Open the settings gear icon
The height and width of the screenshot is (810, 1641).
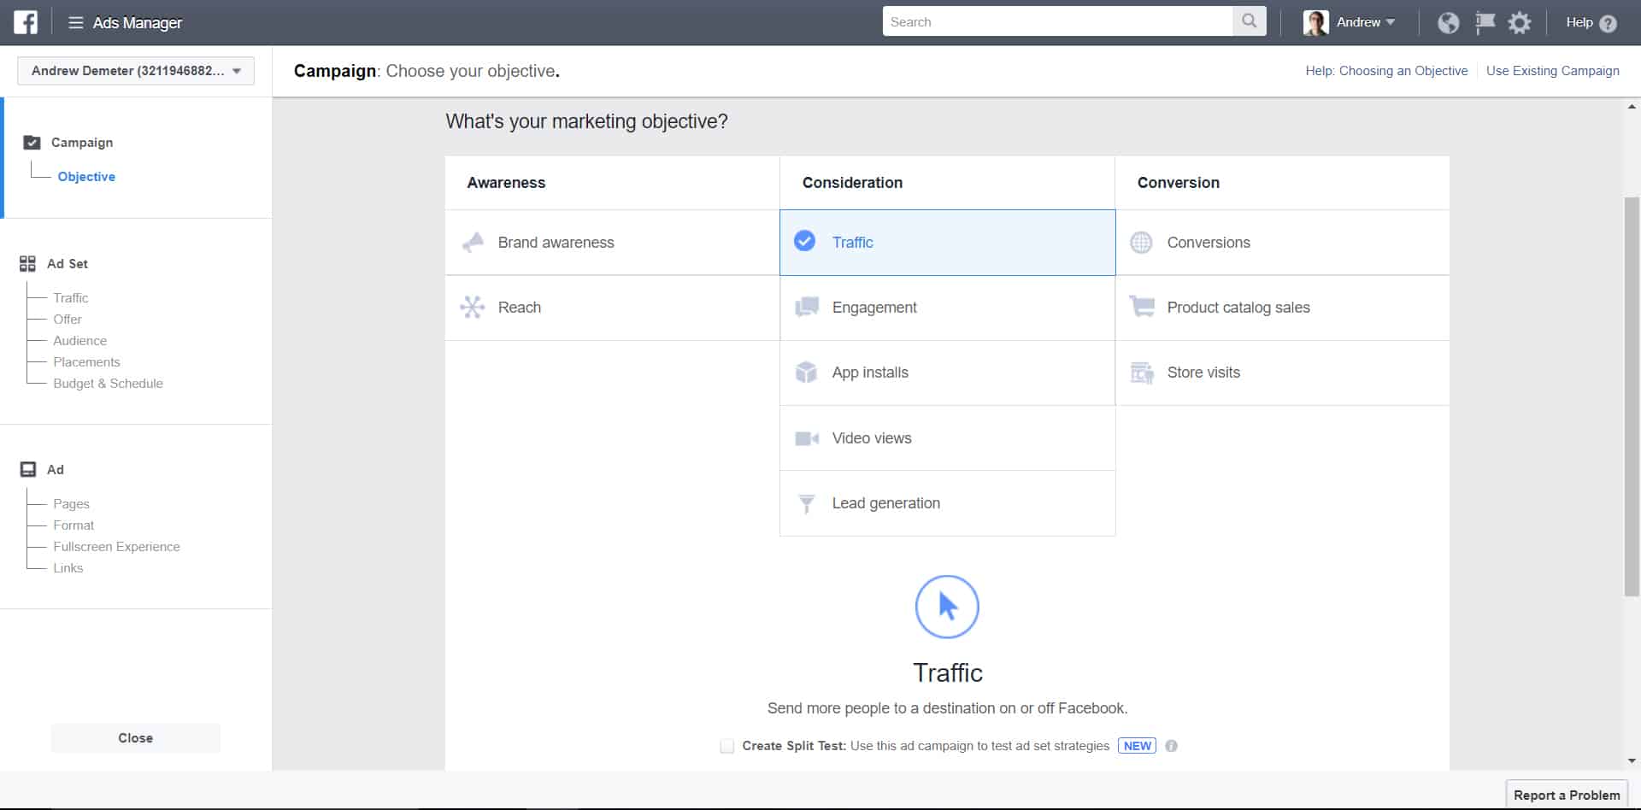click(1520, 22)
